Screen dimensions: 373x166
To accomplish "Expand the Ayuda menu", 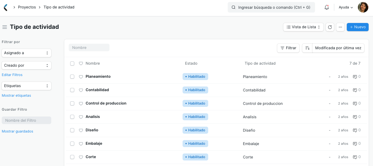I will [346, 8].
